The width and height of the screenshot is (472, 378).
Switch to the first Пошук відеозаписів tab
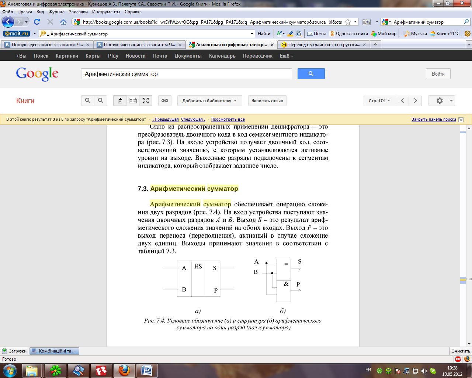(x=46, y=45)
